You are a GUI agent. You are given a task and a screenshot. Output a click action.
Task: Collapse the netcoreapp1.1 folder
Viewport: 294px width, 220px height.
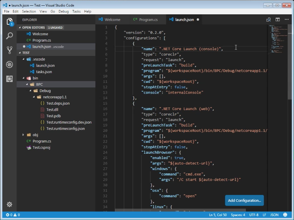pos(34,97)
